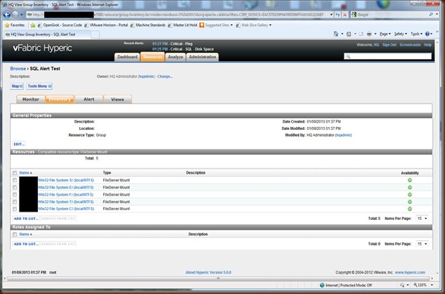
Task: Click the Sign Out link
Action: [389, 45]
